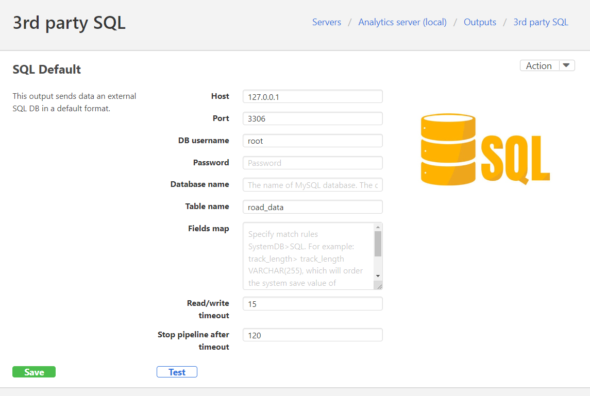Click the Fields map scrollbar thumb
The width and height of the screenshot is (590, 396).
378,244
